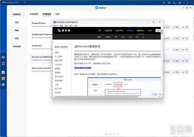This screenshot has width=194, height=137.
Task: Switch to the 仓库 tab
Action: [57, 14]
